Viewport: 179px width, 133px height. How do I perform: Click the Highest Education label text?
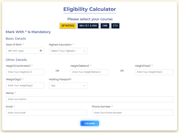(x=61, y=45)
